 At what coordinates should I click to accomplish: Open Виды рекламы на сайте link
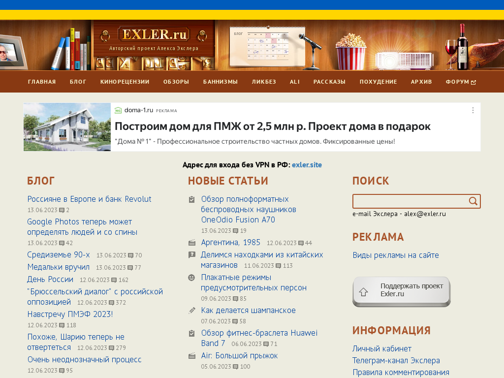click(x=396, y=255)
